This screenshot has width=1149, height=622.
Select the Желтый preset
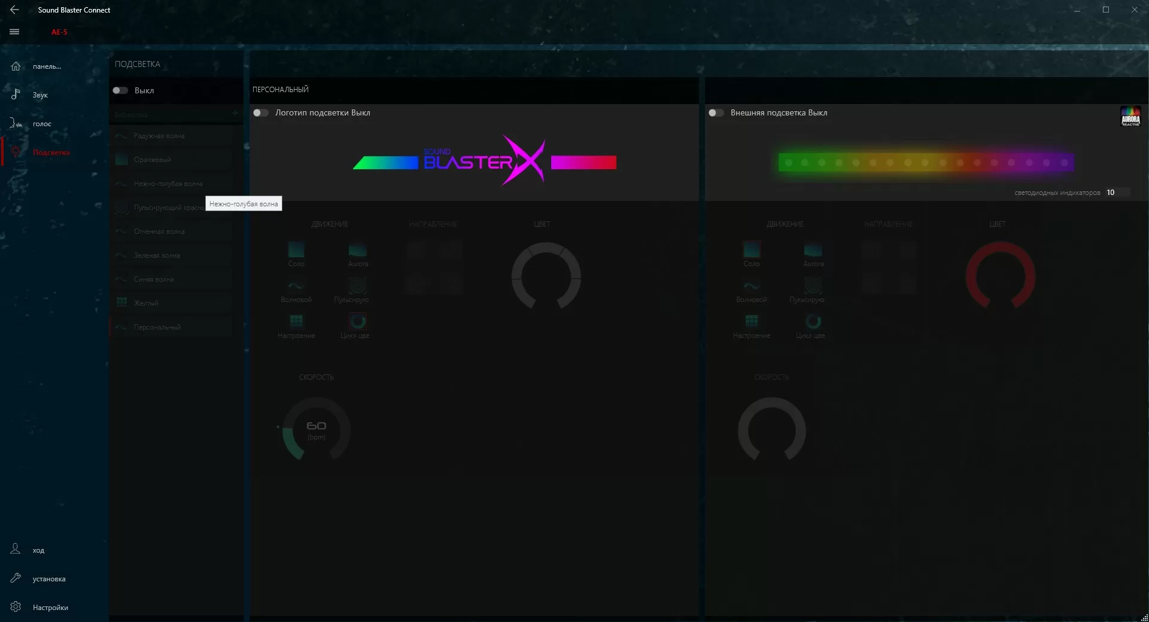tap(172, 303)
